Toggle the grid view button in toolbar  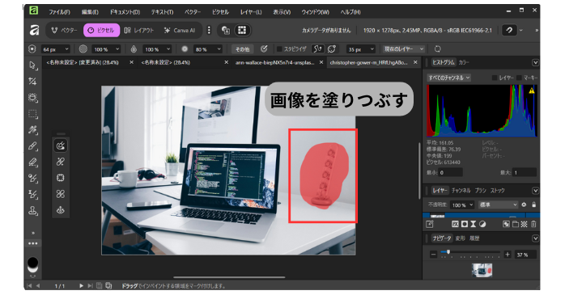click(x=242, y=30)
